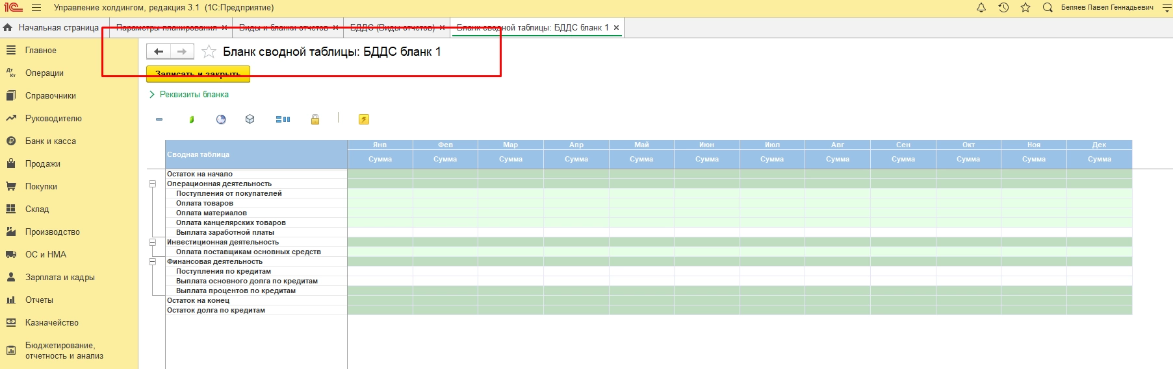This screenshot has height=369, width=1173.
Task: Open Операции section in sidebar
Action: tap(44, 73)
